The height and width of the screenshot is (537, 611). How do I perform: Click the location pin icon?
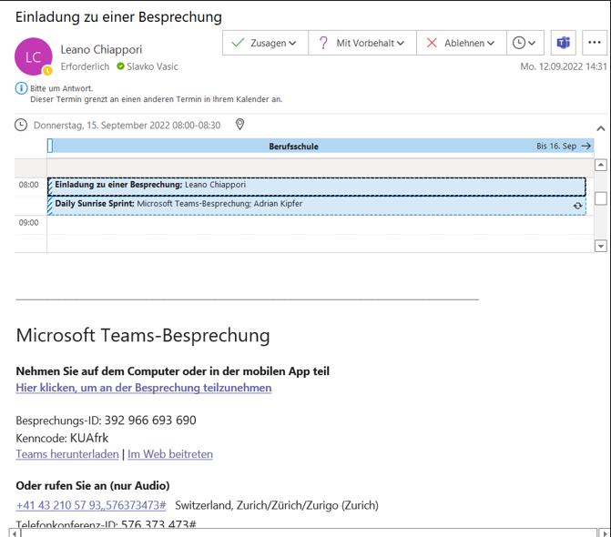pos(240,125)
